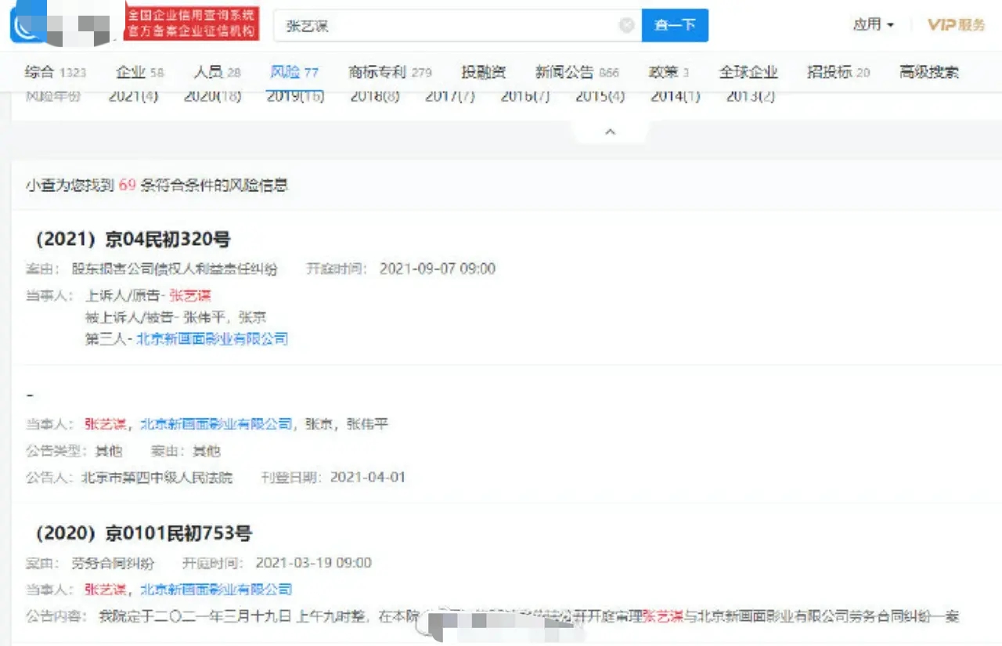Viewport: 1002px width, 646px height.
Task: Switch to the 全球企业 tab
Action: pyautogui.click(x=748, y=72)
